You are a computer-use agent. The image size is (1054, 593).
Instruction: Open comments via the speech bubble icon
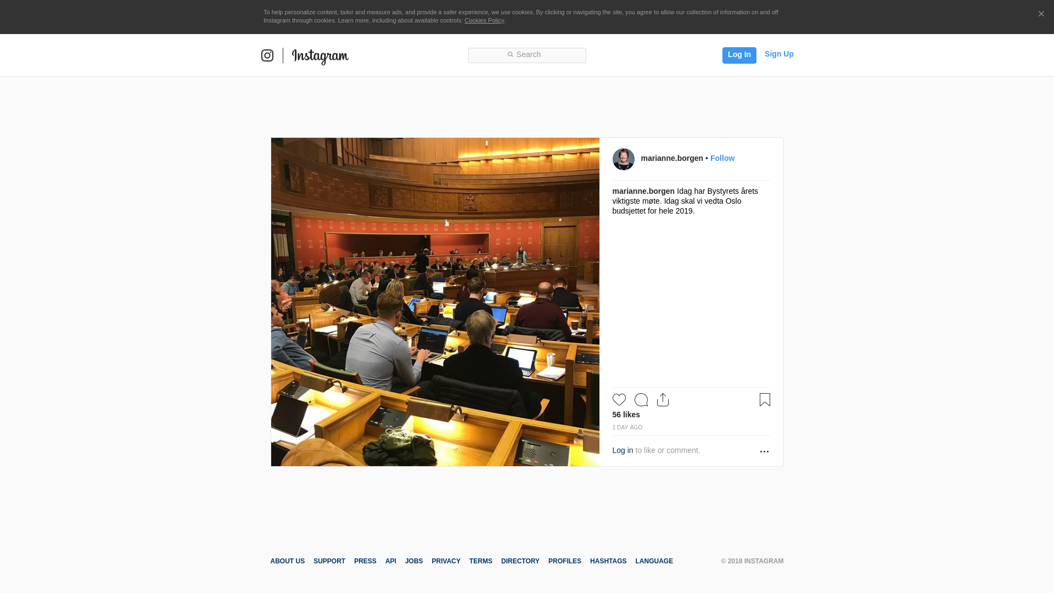pos(641,400)
